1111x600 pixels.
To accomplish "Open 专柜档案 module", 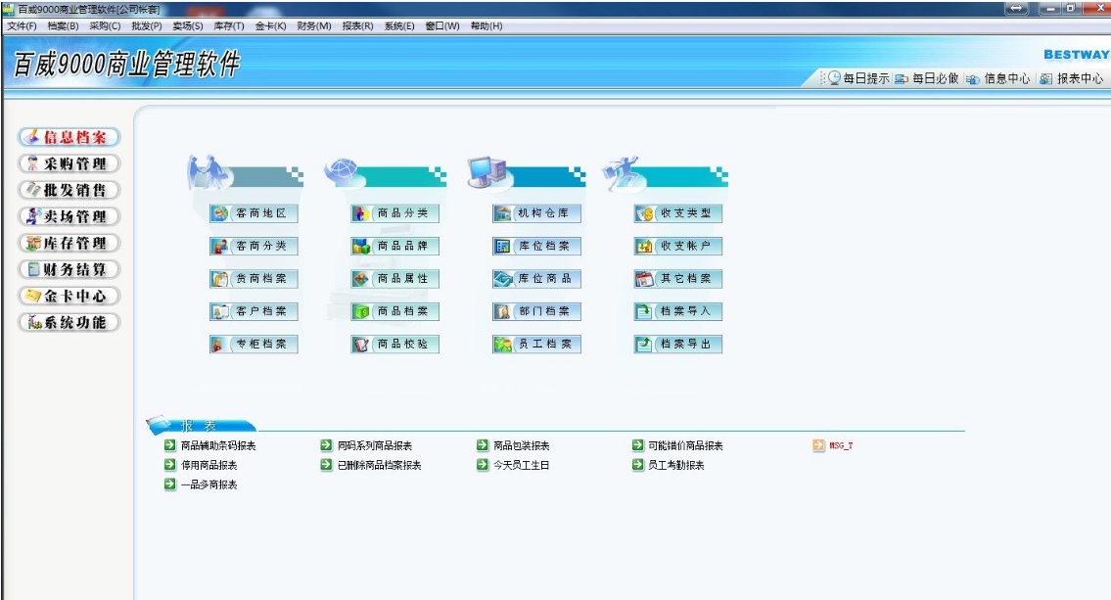I will [254, 344].
